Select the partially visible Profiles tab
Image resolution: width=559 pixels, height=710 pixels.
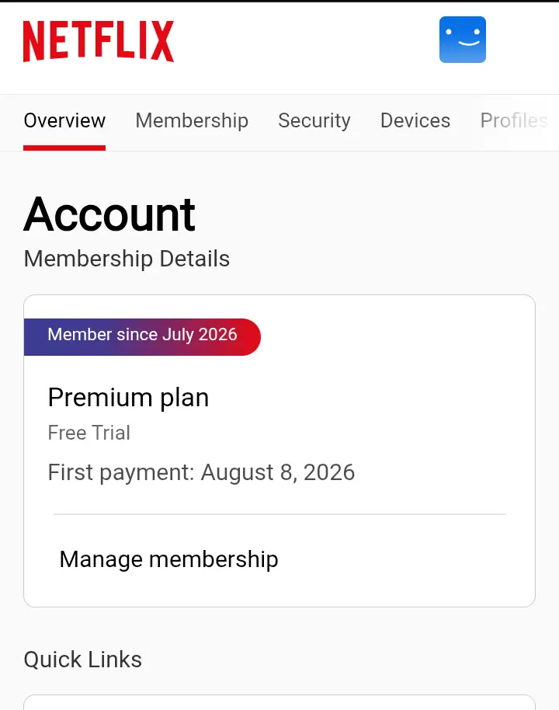click(x=514, y=120)
